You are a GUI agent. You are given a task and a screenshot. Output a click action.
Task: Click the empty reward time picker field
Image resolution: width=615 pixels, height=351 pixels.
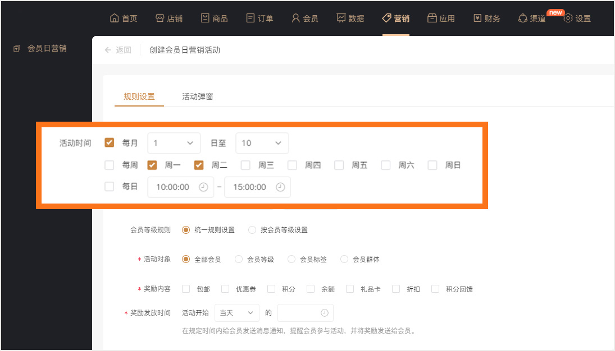(305, 313)
